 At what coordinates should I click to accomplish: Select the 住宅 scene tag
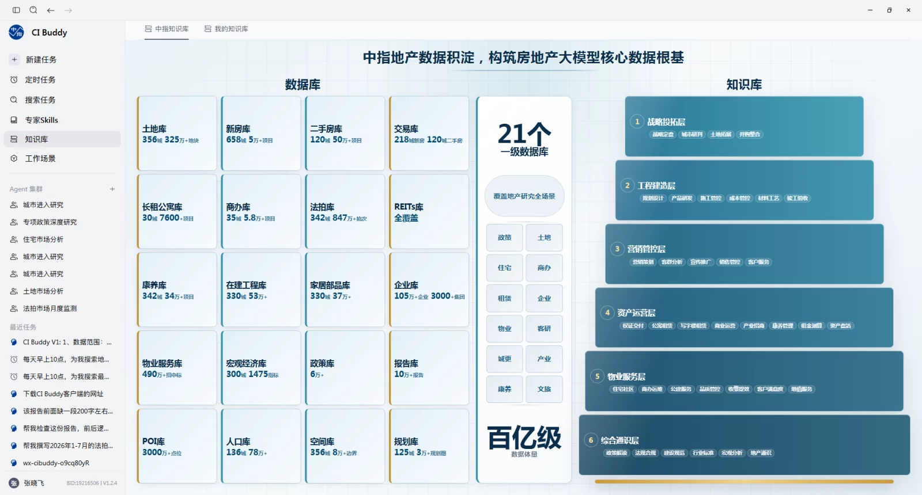tap(505, 268)
